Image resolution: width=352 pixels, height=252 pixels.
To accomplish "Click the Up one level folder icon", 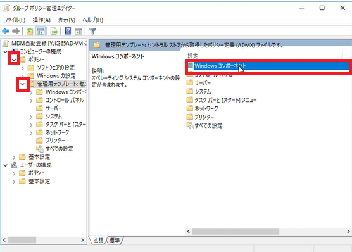I will (30, 31).
